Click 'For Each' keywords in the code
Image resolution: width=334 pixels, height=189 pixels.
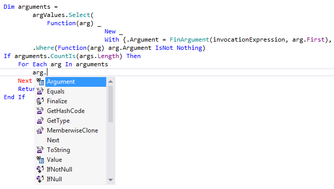[x=32, y=64]
